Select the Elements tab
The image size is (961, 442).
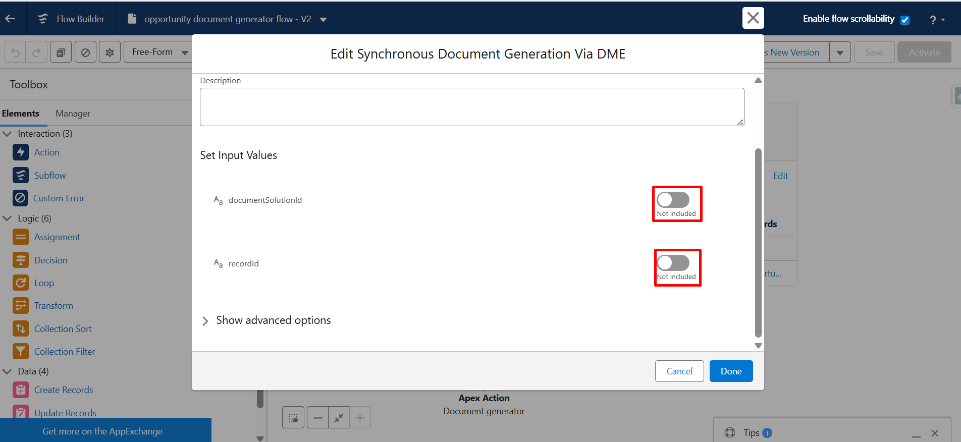click(x=21, y=114)
